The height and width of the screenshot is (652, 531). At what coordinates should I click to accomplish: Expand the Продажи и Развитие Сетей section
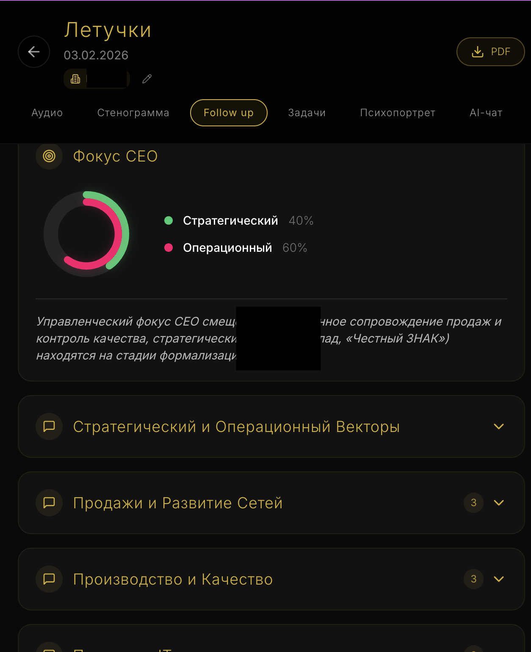coord(499,503)
